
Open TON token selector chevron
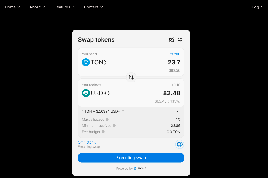click(x=105, y=62)
